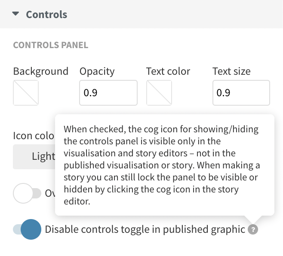Screen dimensions: 283x256
Task: Click the cog icon tooltip text
Action: [x=163, y=165]
